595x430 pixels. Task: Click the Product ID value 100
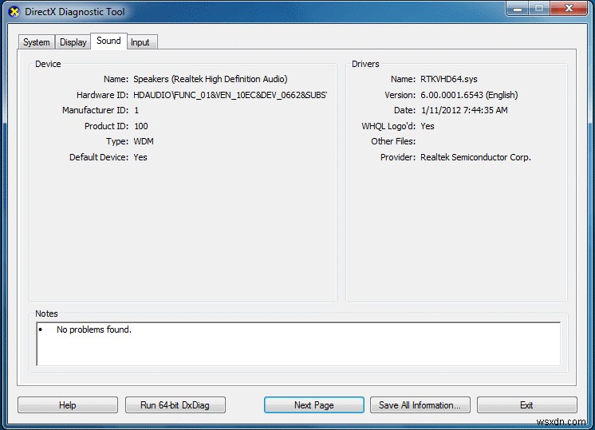pos(141,126)
